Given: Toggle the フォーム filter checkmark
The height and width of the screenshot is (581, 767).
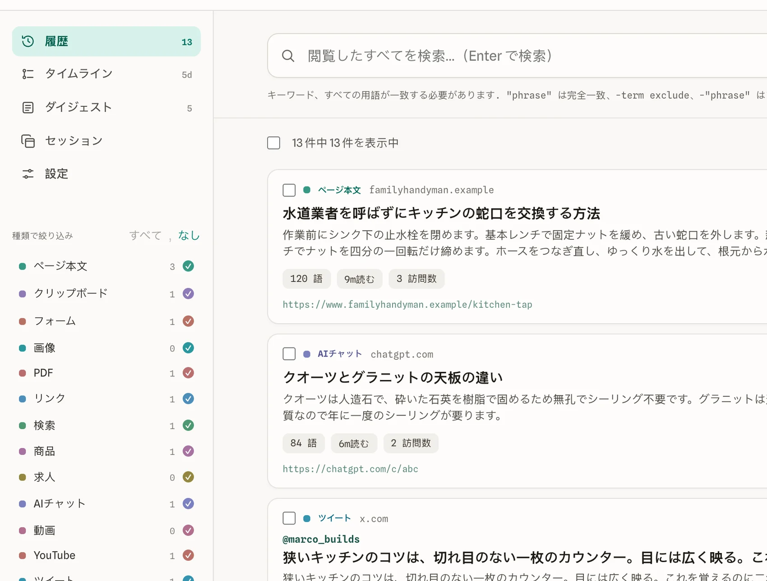Looking at the screenshot, I should click(188, 321).
